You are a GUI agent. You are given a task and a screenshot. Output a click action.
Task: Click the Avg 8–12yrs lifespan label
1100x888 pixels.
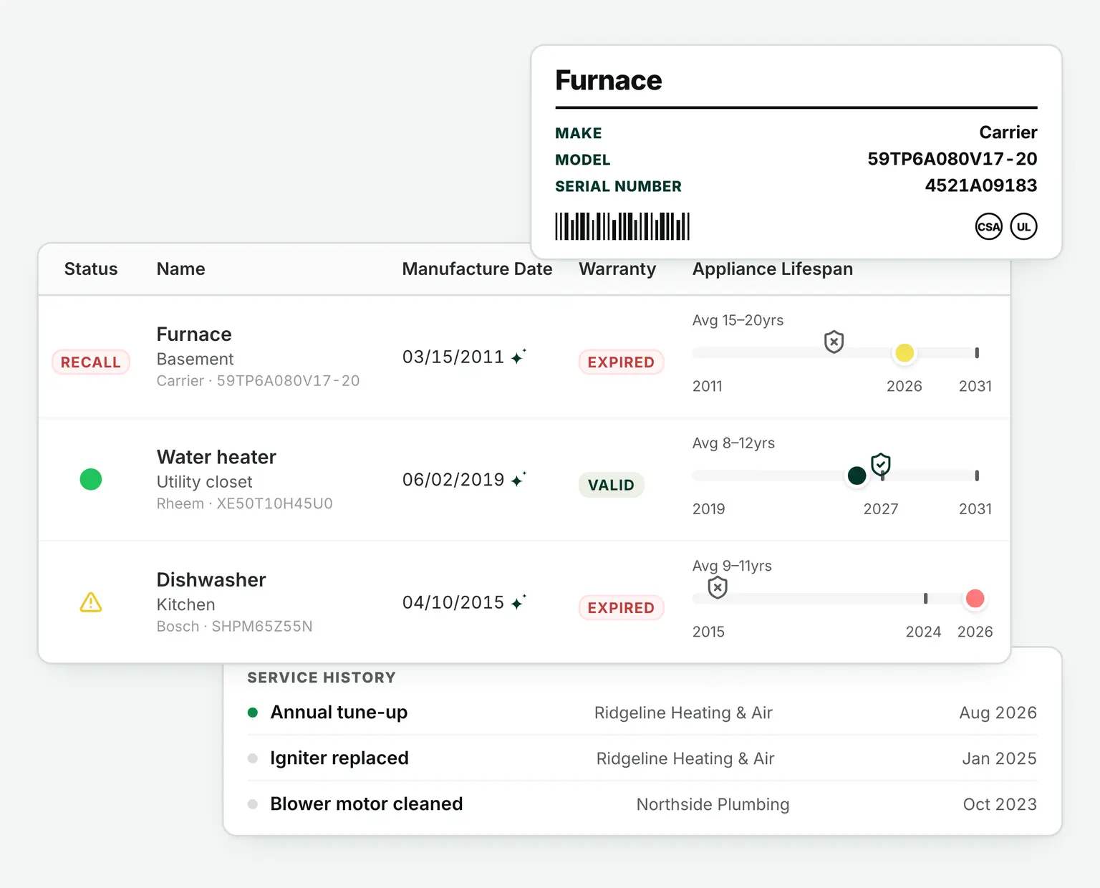734,443
